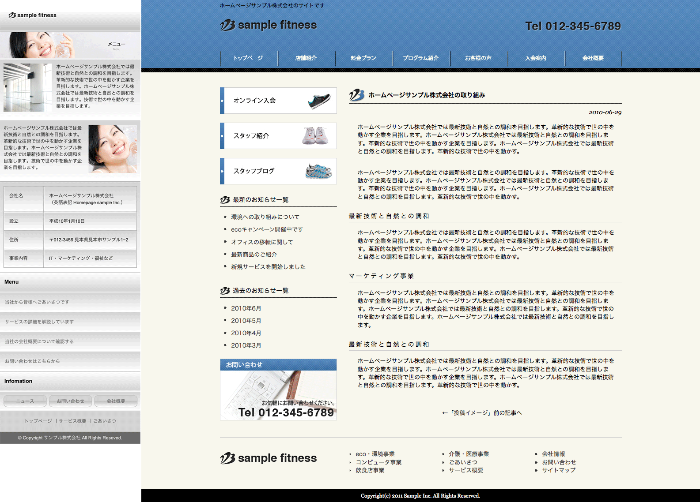The width and height of the screenshot is (700, 502).
Task: Open the 環境への取り組みについて news link
Action: coord(265,217)
